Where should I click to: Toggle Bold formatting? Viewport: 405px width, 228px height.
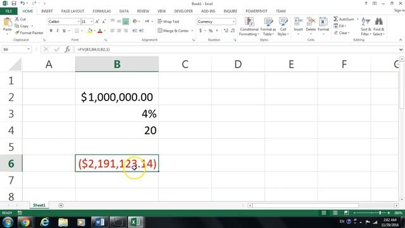click(x=51, y=31)
